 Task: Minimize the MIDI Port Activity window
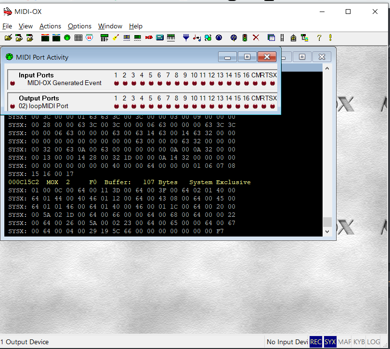pyautogui.click(x=227, y=57)
